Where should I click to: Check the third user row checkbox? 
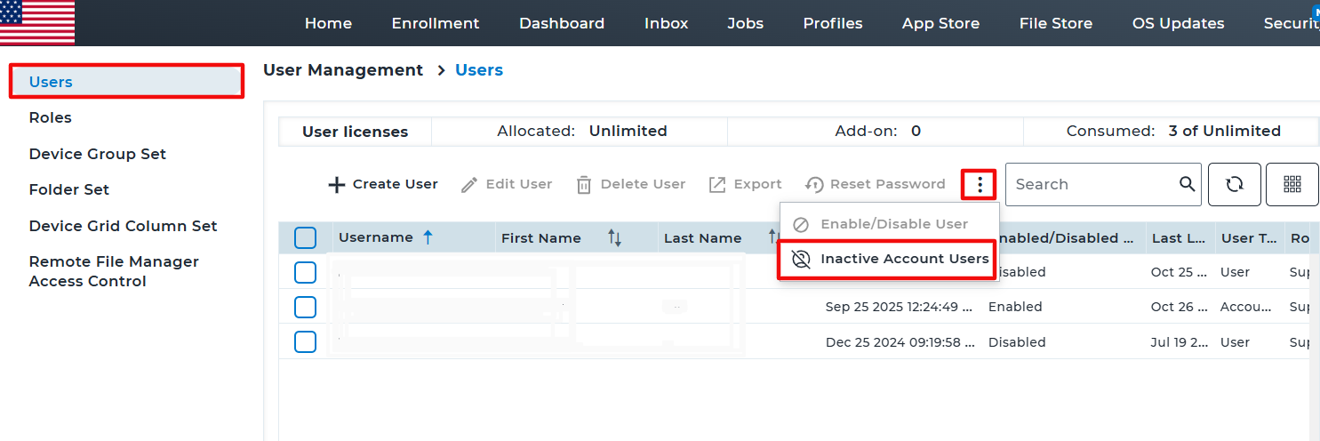305,342
